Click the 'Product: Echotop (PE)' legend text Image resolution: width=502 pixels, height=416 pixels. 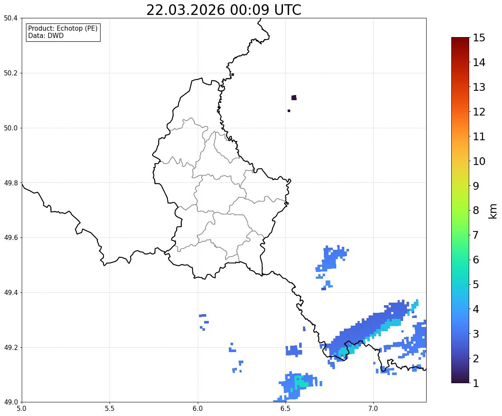[63, 29]
